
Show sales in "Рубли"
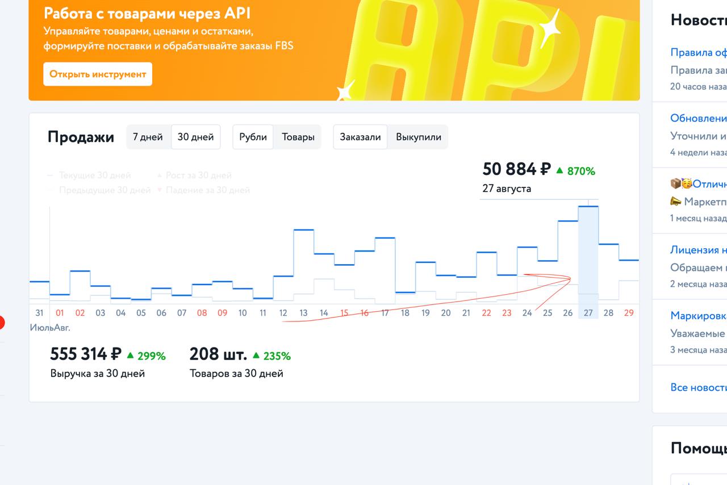coord(253,137)
